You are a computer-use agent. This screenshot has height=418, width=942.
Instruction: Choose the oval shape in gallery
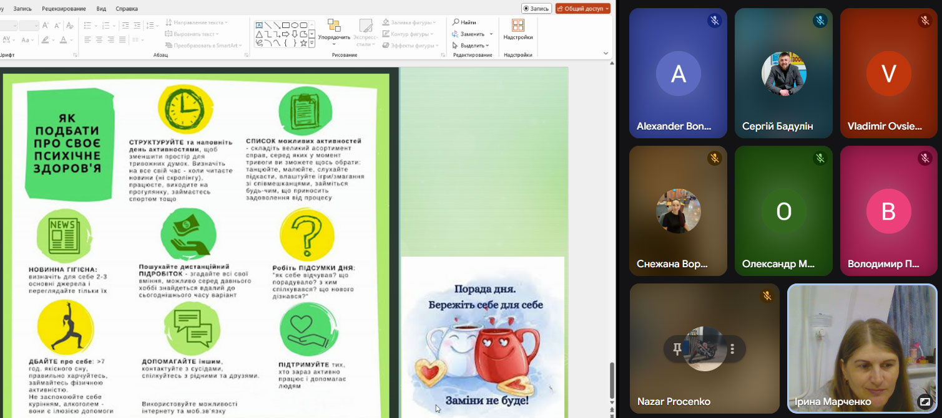tap(295, 25)
